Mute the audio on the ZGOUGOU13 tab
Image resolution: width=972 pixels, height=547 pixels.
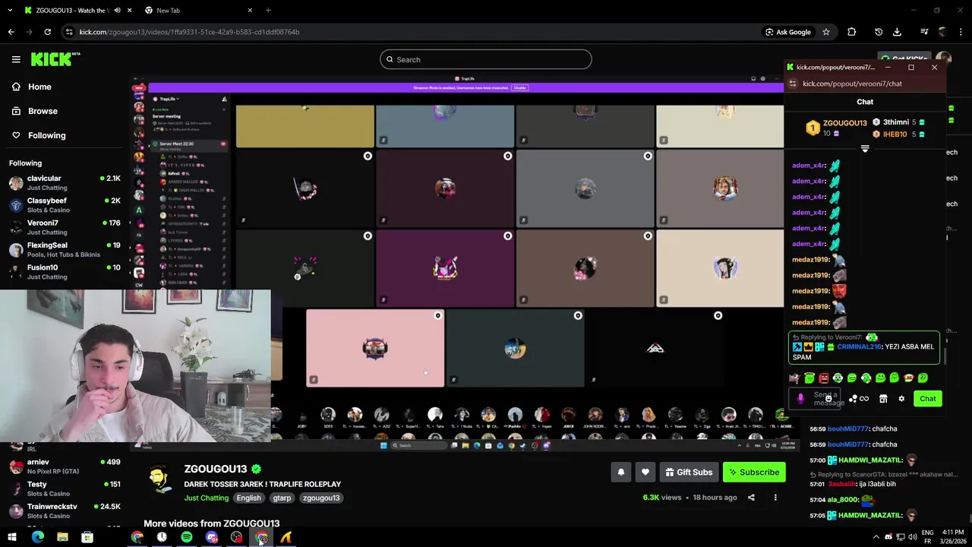click(116, 11)
